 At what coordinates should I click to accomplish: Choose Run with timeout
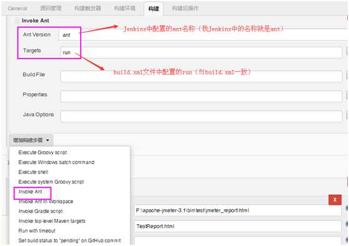point(37,230)
